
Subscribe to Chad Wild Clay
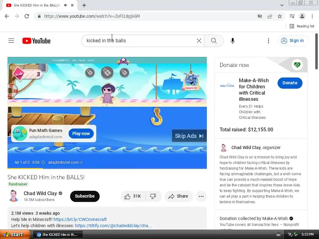[85, 196]
